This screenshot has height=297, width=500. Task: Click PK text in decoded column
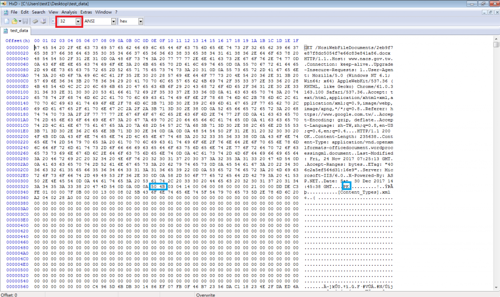(346, 187)
